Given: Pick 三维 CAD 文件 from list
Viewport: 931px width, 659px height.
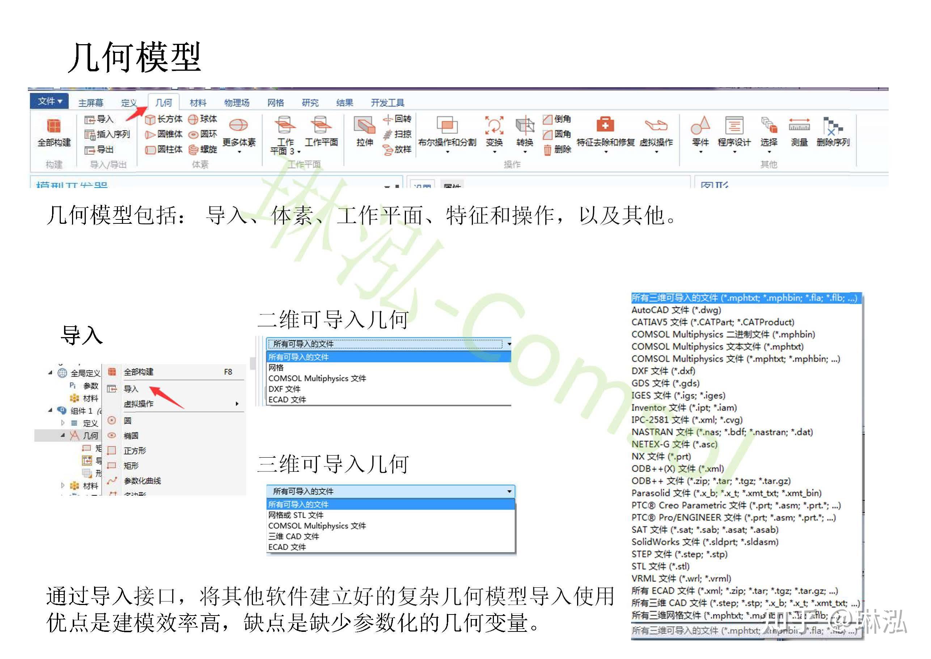Looking at the screenshot, I should coord(293,537).
